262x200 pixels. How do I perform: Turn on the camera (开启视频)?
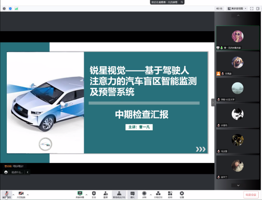point(21,194)
